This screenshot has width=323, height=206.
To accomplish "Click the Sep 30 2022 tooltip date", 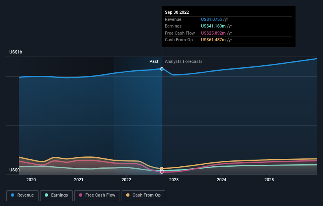I will [x=177, y=12].
